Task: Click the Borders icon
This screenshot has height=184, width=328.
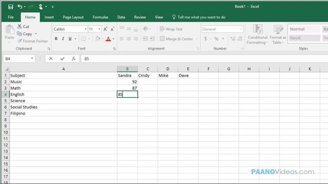Action: point(84,39)
